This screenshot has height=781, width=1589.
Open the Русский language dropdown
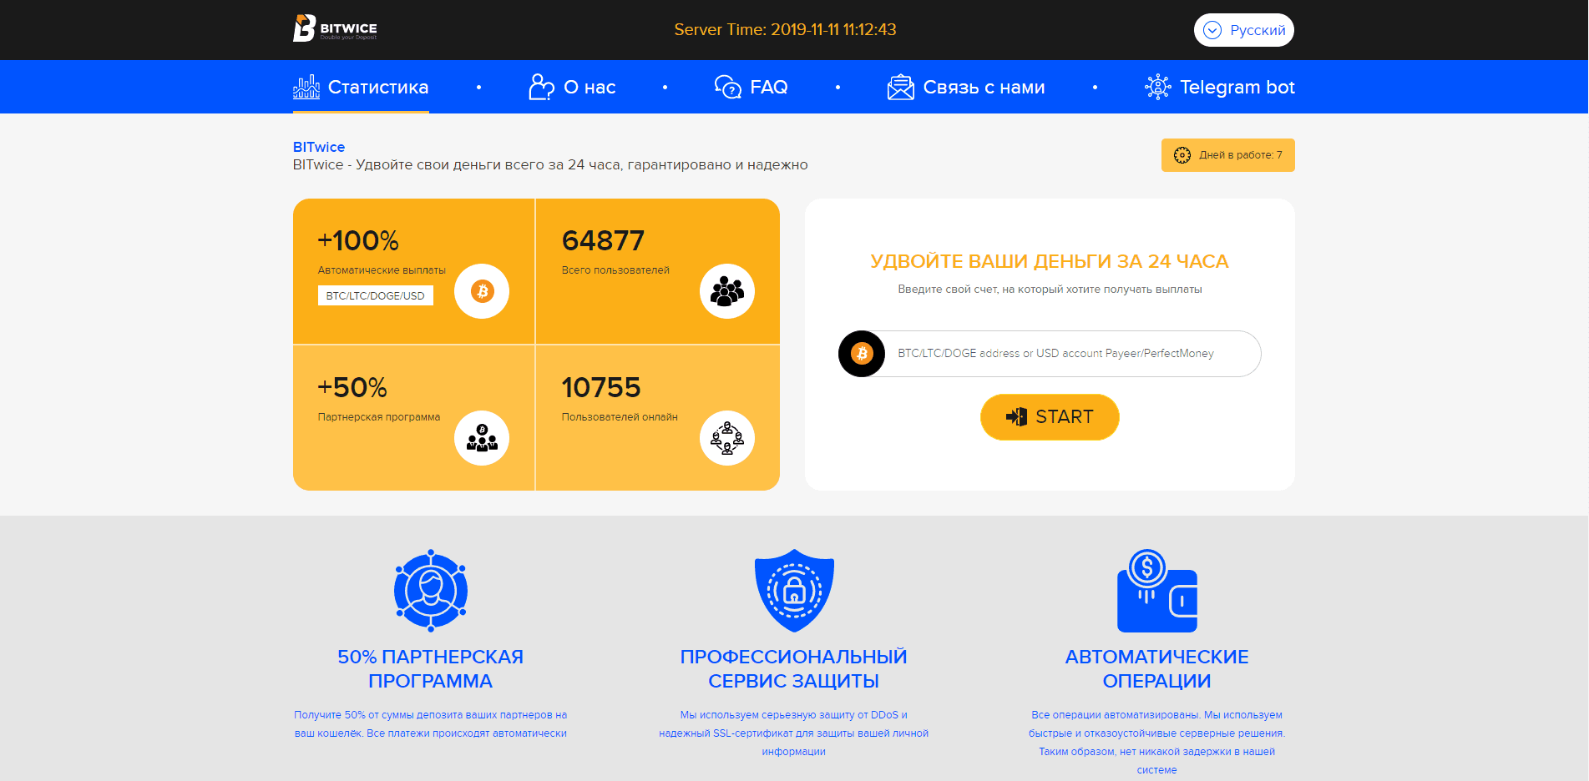pos(1243,30)
